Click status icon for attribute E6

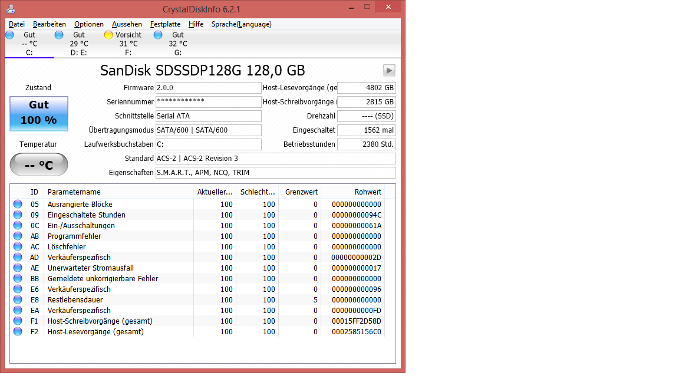[18, 289]
